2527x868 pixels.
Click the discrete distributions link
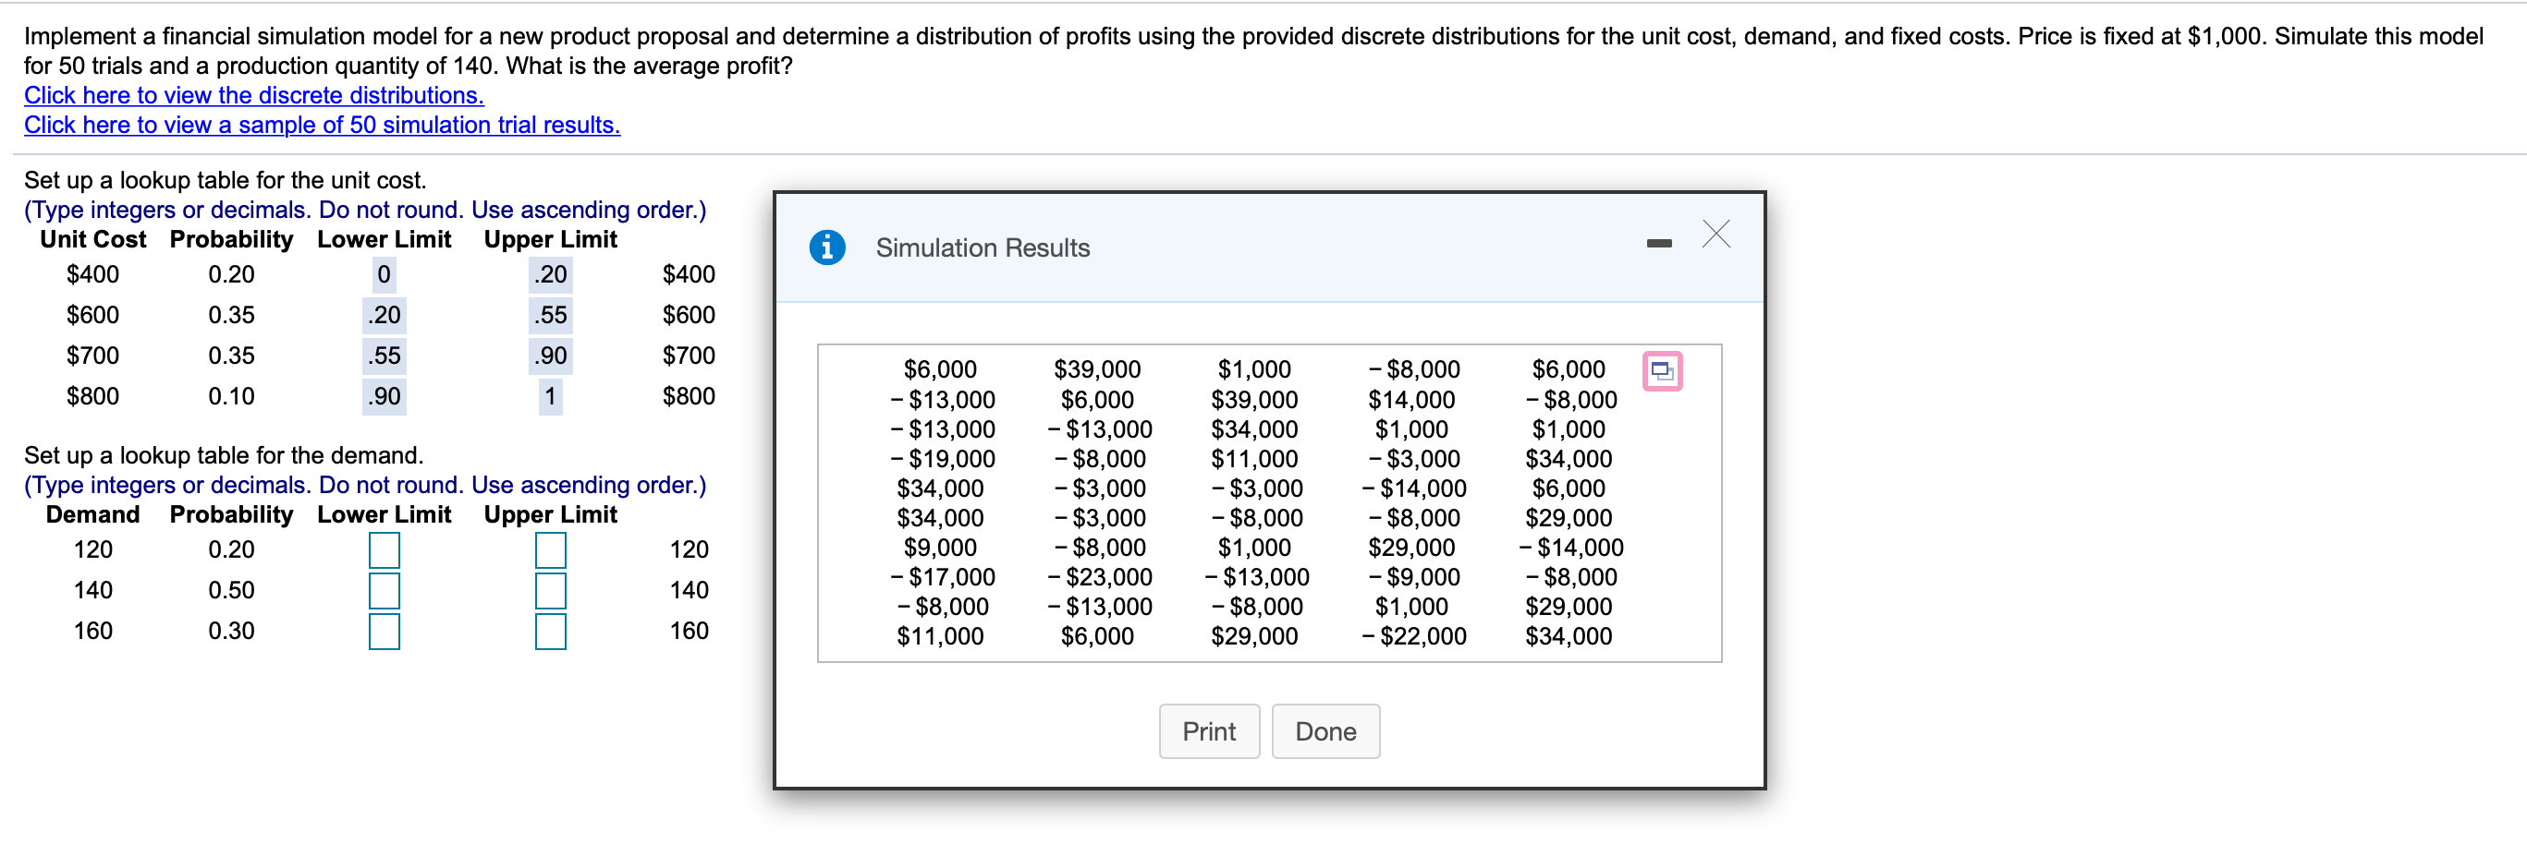[x=253, y=95]
